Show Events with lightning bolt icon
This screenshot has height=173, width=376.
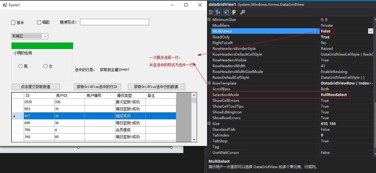[x=234, y=12]
